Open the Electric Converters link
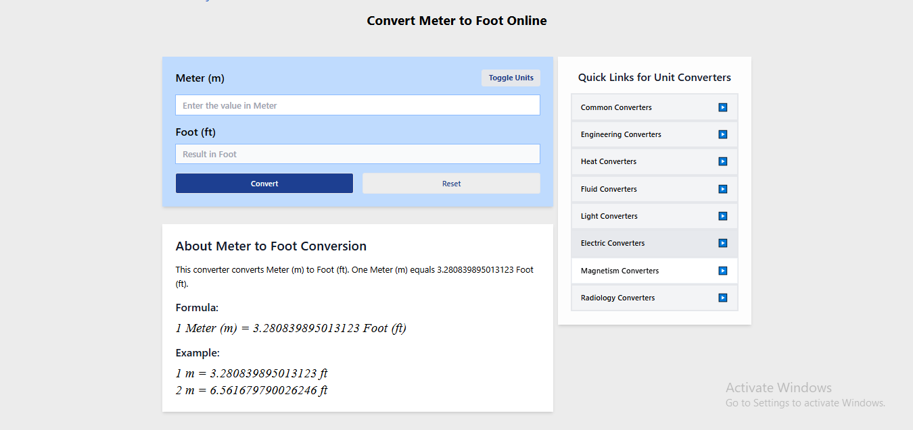 click(x=612, y=243)
